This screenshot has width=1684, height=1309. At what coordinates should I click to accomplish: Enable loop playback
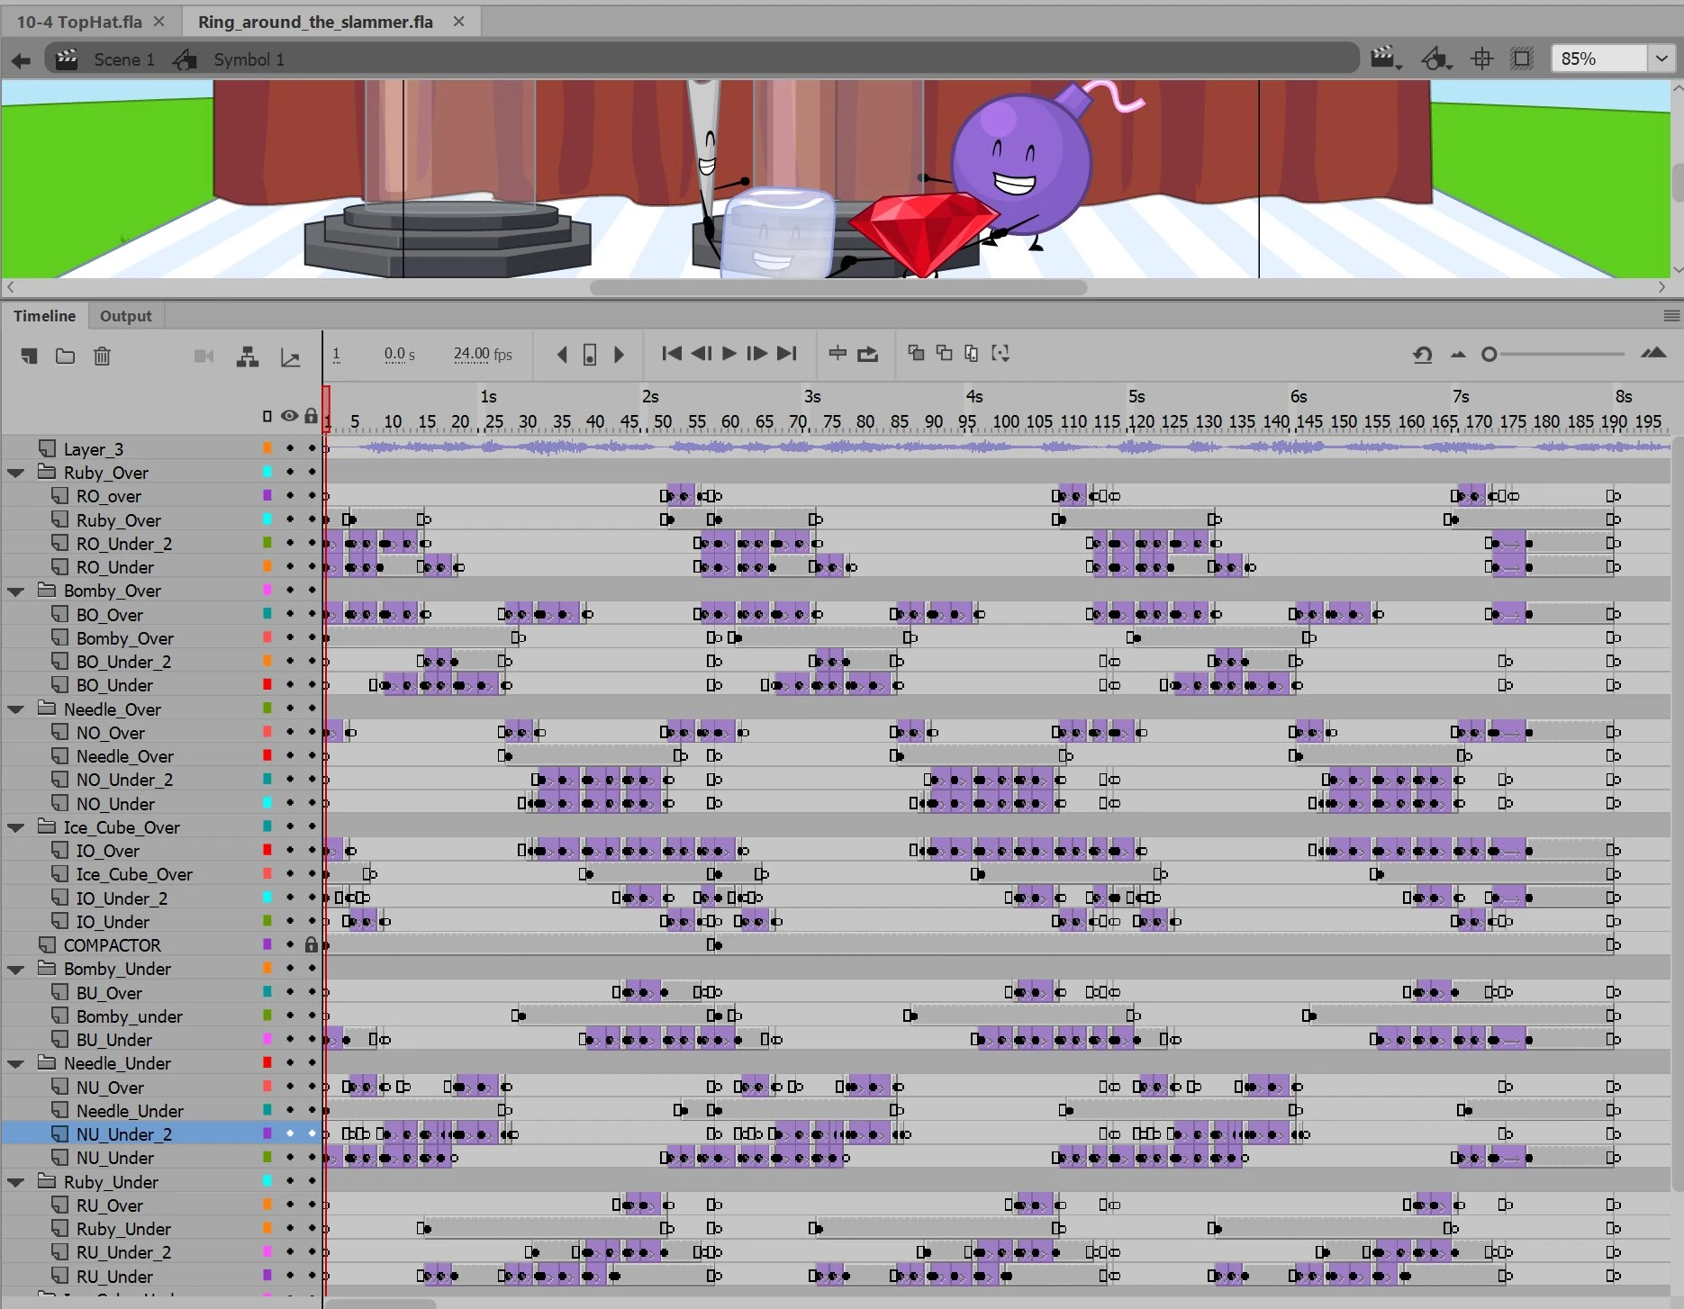(x=868, y=354)
